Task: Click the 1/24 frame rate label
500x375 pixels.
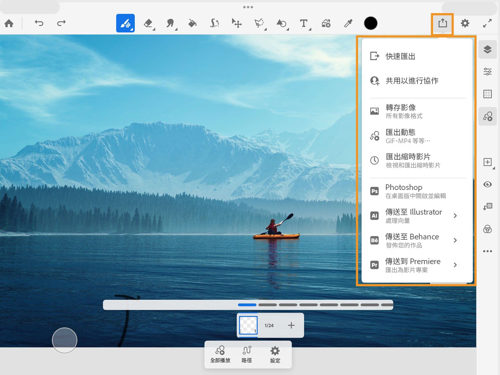Action: click(x=269, y=325)
